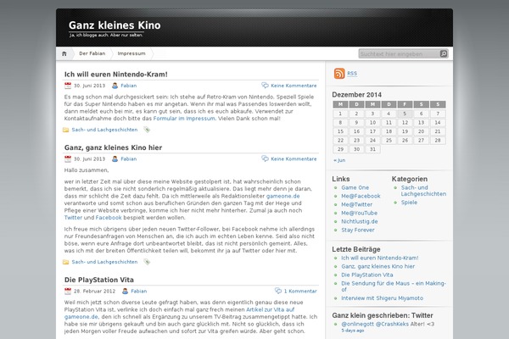Click the search magnifier button
Viewport: 509px width, 339px height.
click(x=444, y=54)
